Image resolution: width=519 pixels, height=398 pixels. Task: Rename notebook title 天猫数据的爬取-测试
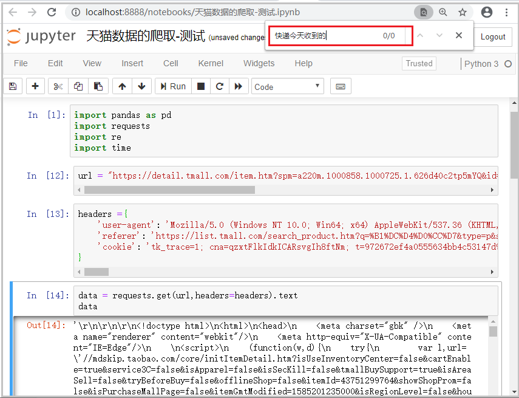pos(146,36)
